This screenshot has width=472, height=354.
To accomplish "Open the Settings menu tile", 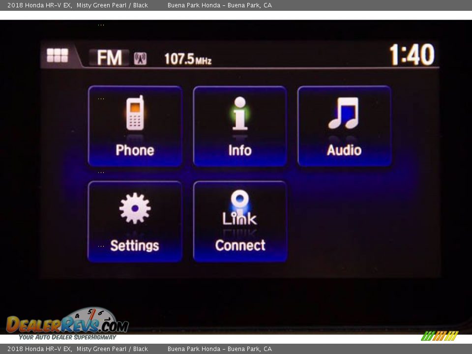I will coord(135,222).
